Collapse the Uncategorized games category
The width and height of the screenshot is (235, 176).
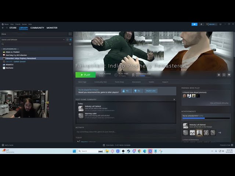point(2,48)
